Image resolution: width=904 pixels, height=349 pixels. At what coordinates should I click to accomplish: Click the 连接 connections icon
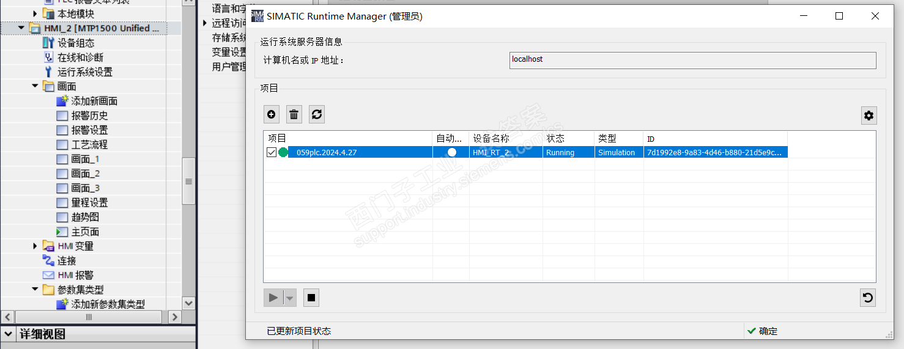pyautogui.click(x=48, y=260)
